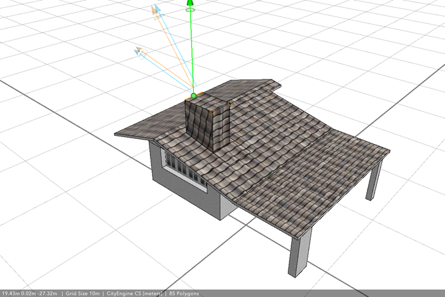
Task: Click the coordinate readout in the status bar
Action: (x=29, y=293)
